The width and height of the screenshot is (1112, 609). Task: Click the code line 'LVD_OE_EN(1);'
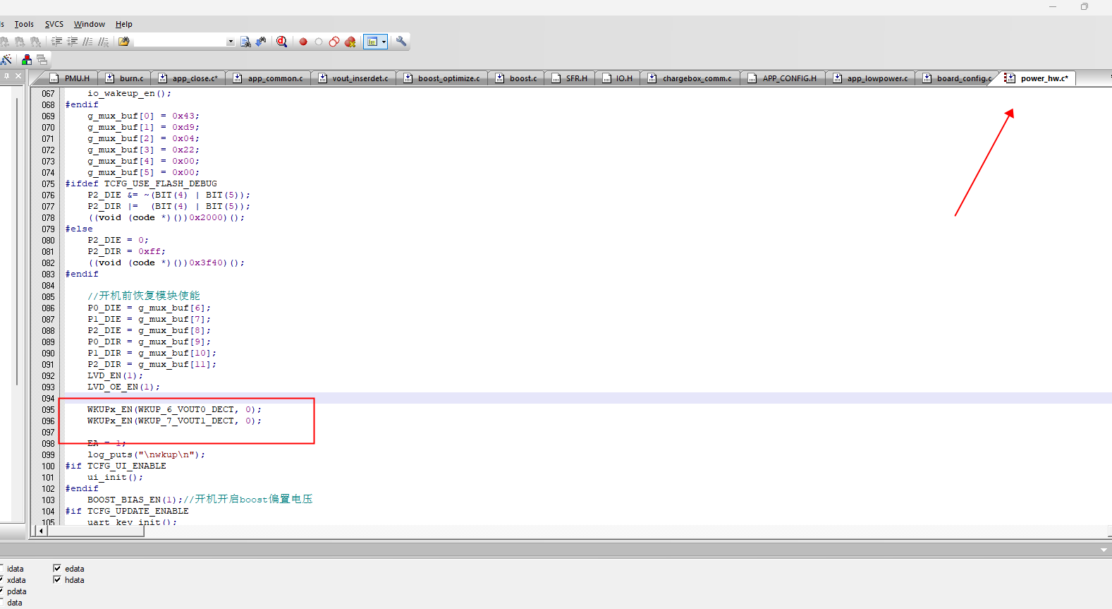(123, 387)
